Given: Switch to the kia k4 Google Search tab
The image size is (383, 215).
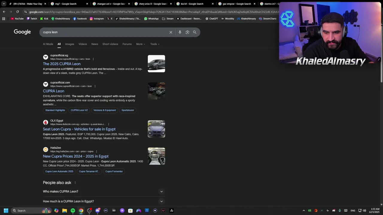Looking at the screenshot, I should coord(195,4).
